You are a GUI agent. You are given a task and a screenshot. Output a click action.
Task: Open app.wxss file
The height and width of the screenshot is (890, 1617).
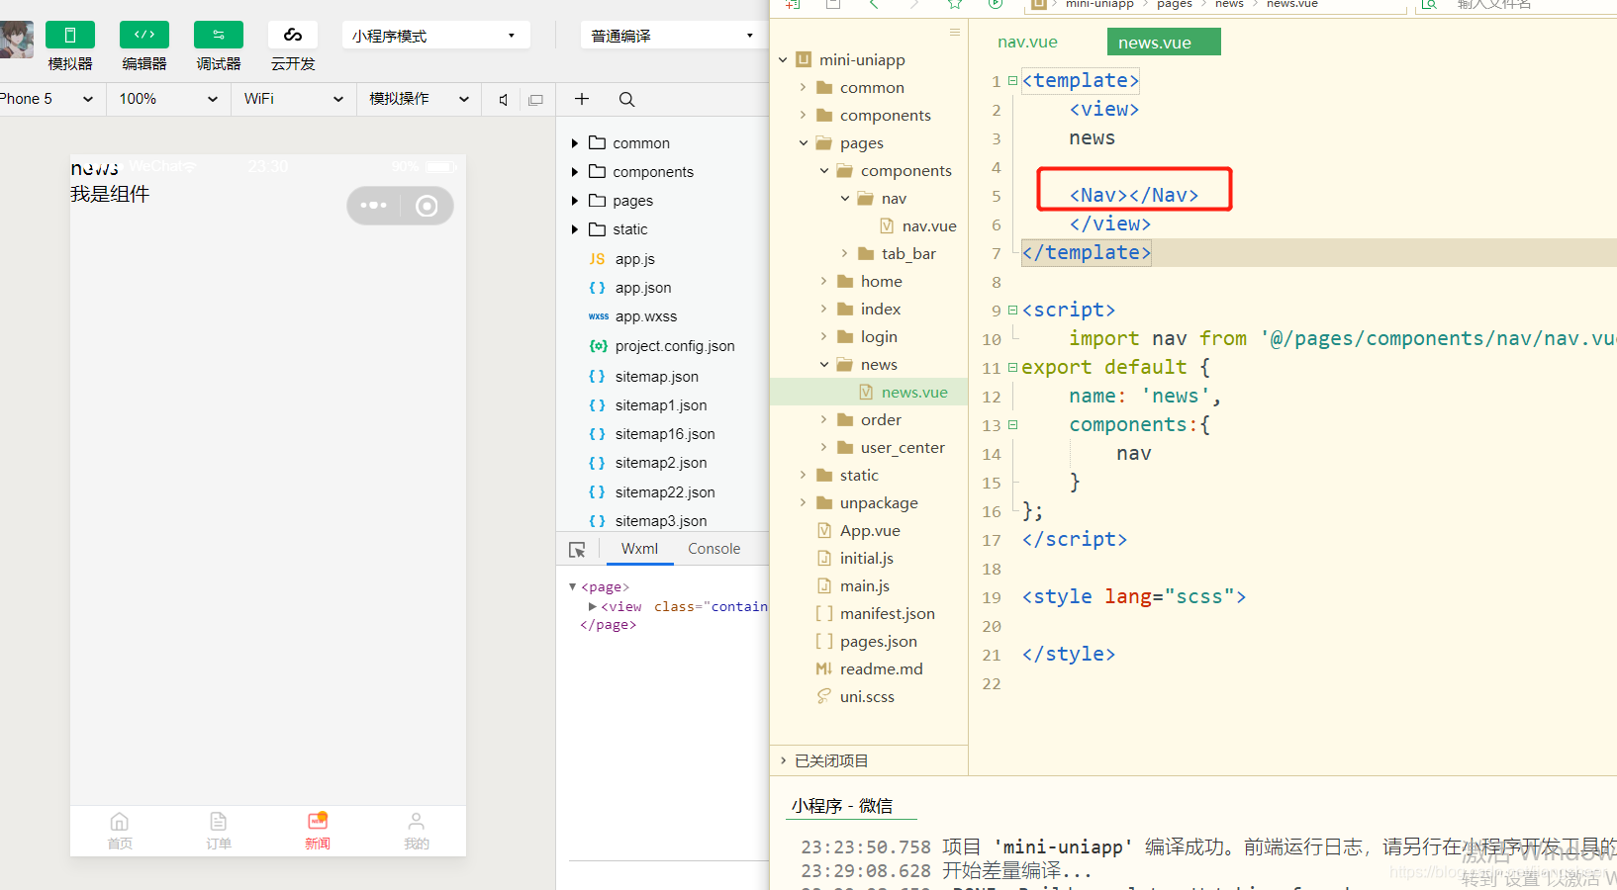coord(645,316)
